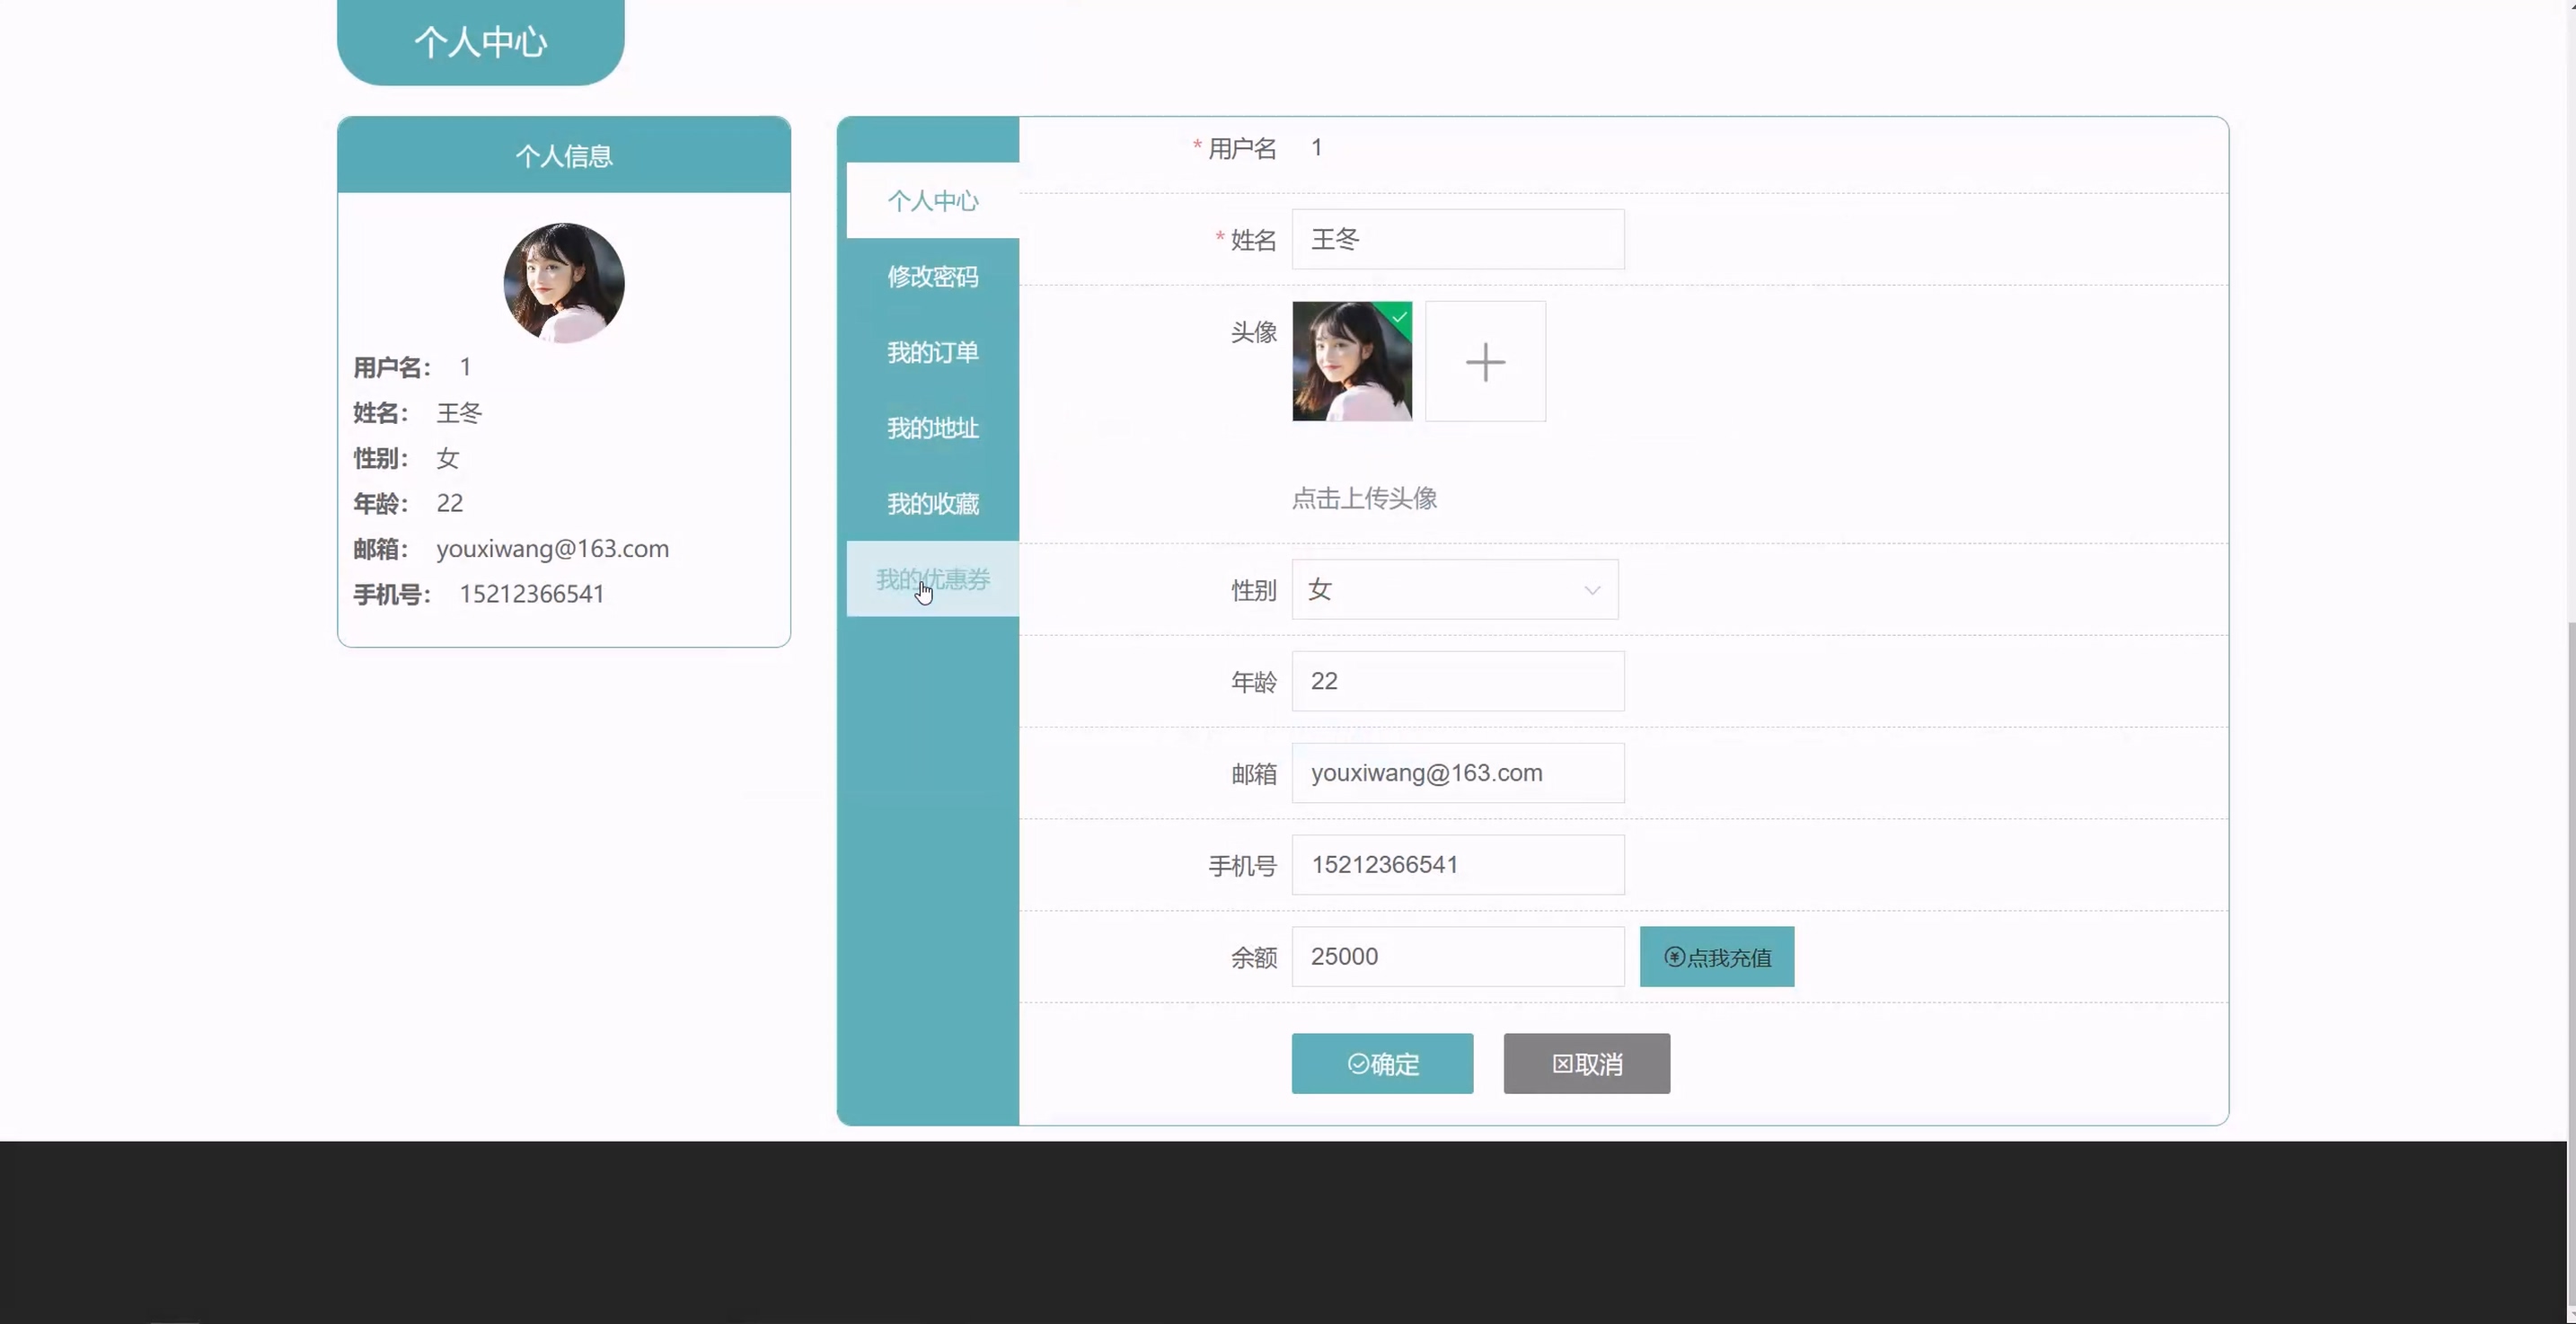The height and width of the screenshot is (1324, 2576).
Task: Click the 邮箱 email input field
Action: (1457, 773)
